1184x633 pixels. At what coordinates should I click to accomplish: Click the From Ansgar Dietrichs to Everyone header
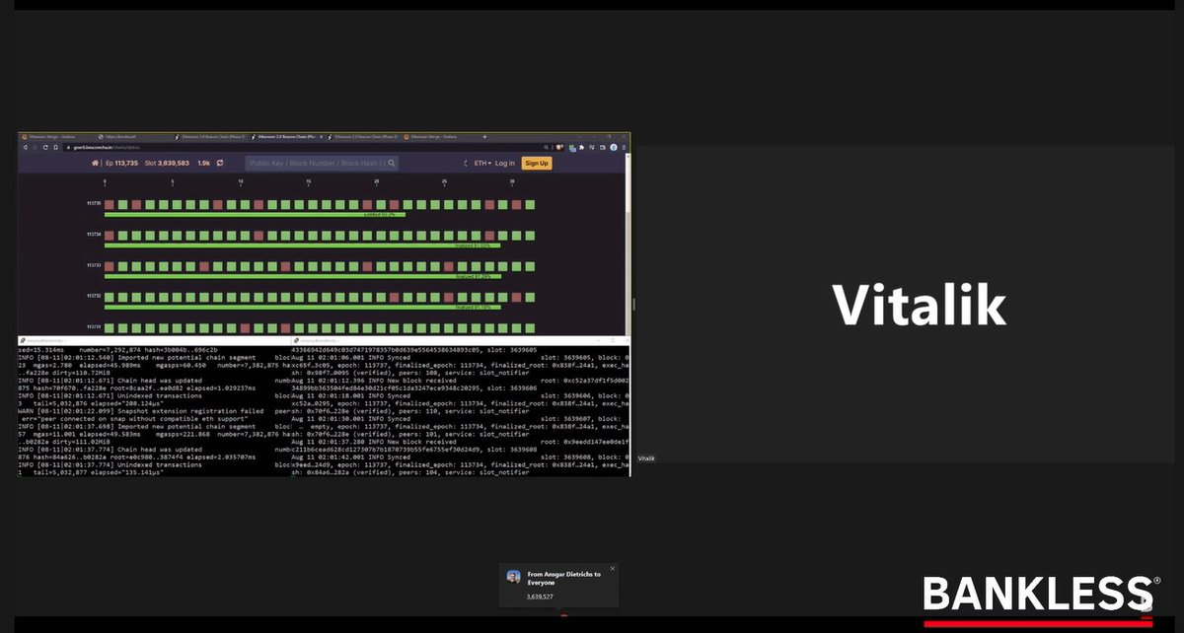[563, 578]
